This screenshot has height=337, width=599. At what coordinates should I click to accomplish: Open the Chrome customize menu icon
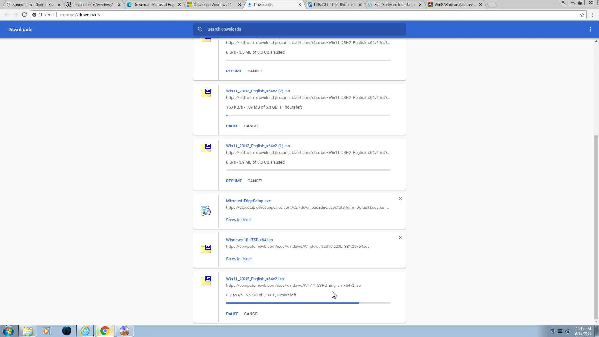[592, 15]
